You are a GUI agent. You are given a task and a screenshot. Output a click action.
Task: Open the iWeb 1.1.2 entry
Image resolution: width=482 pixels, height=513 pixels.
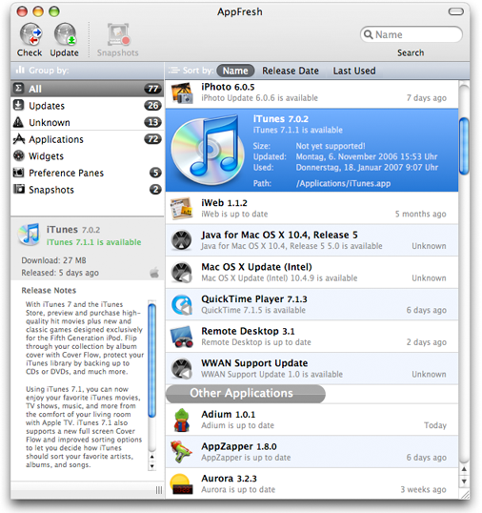311,208
